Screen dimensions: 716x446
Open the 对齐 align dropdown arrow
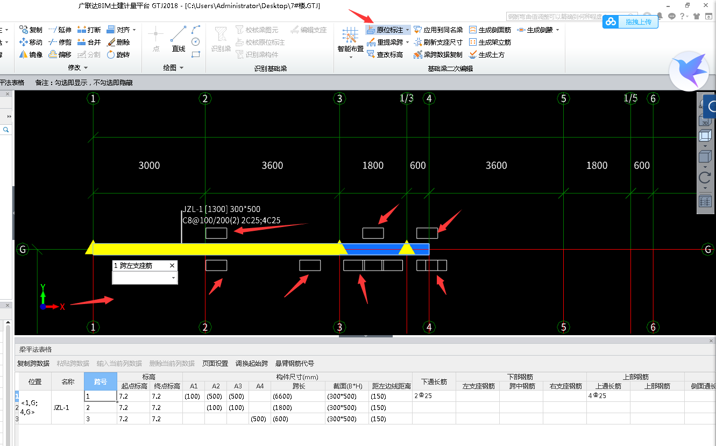point(134,30)
